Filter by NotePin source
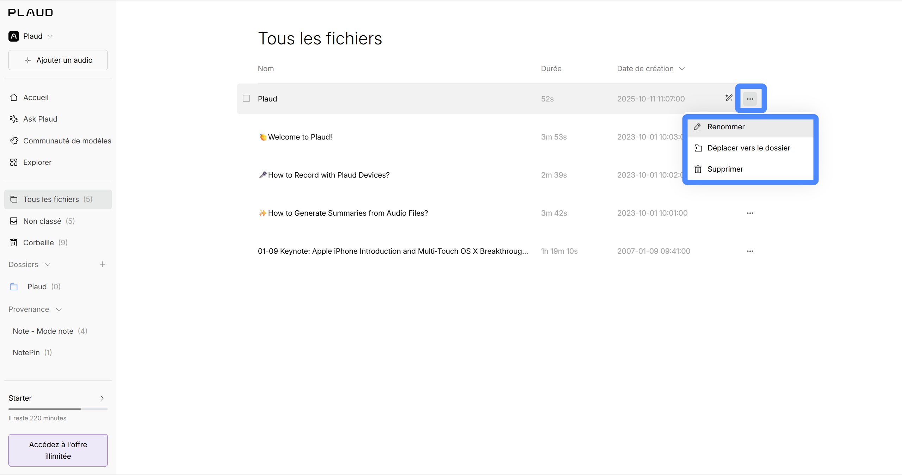 [x=32, y=353]
